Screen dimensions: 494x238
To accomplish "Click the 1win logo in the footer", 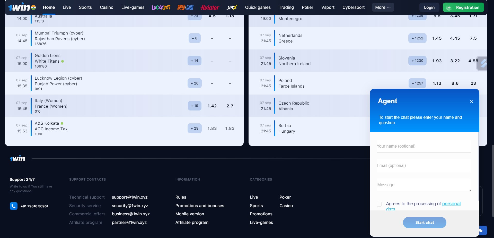I will click(x=17, y=158).
